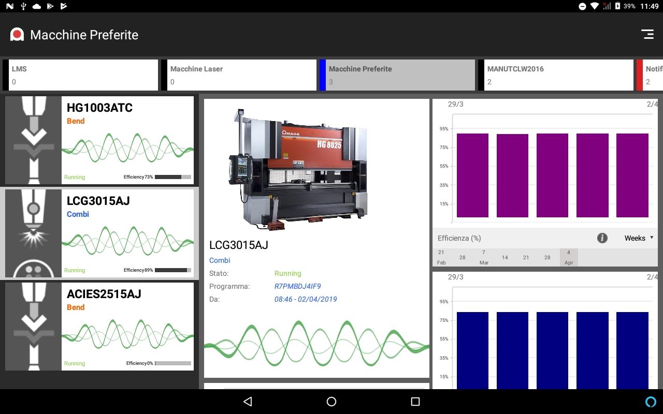Viewport: 663px width, 414px height.
Task: Select the 7 Mar week marker
Action: pyautogui.click(x=484, y=257)
